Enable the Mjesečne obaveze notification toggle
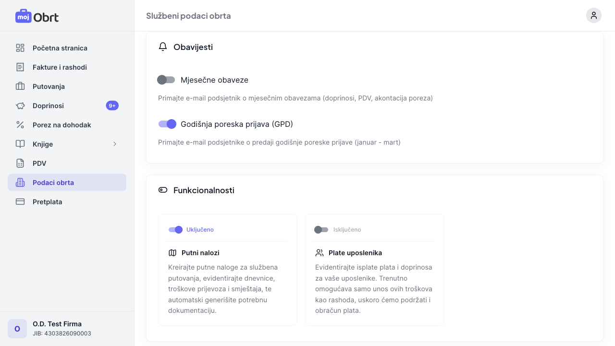The height and width of the screenshot is (346, 615). click(166, 80)
